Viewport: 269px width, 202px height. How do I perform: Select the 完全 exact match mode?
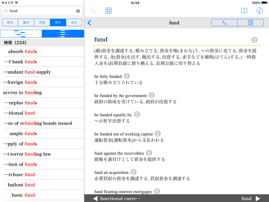tap(42, 23)
